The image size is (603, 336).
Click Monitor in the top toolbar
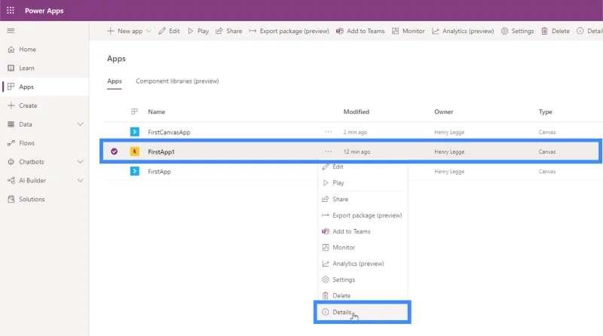409,31
